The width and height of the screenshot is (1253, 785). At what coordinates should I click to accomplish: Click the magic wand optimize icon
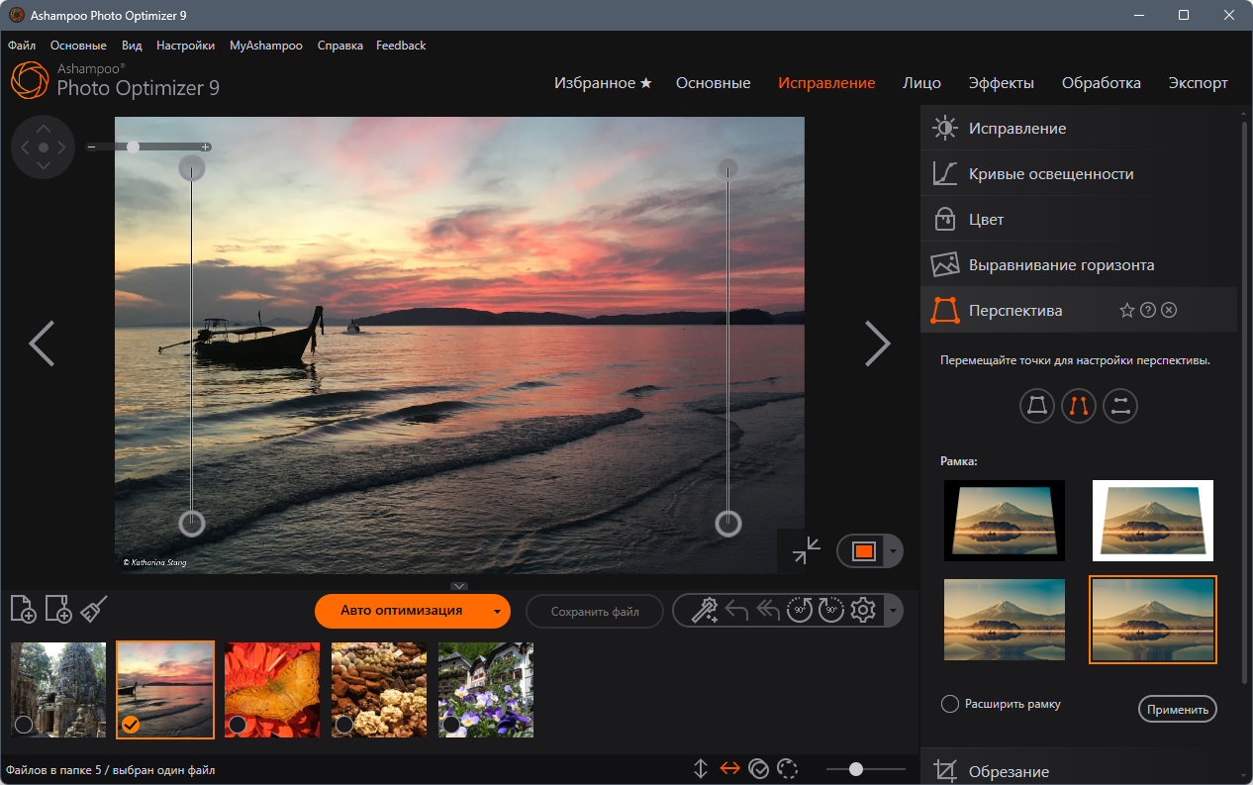tap(704, 611)
